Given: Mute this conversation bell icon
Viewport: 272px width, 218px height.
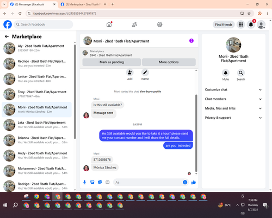Looking at the screenshot, I should 226,73.
